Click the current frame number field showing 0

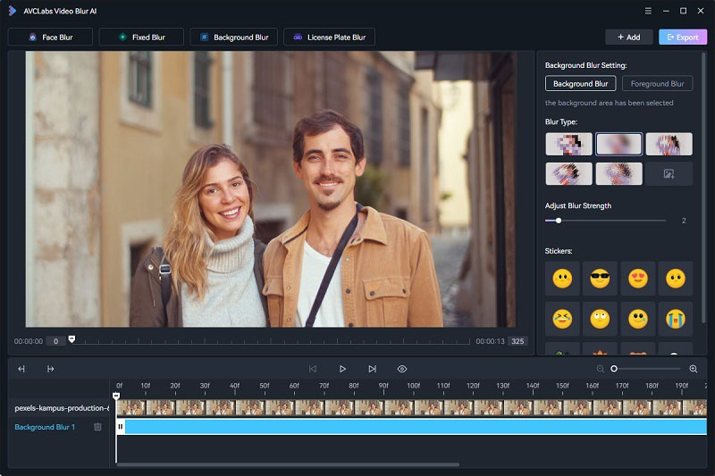click(55, 341)
